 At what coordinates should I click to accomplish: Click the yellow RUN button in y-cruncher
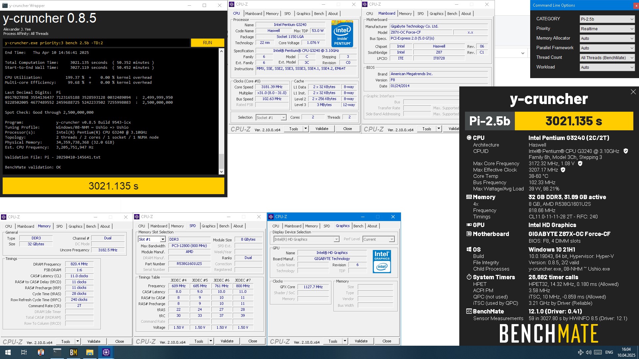(207, 43)
